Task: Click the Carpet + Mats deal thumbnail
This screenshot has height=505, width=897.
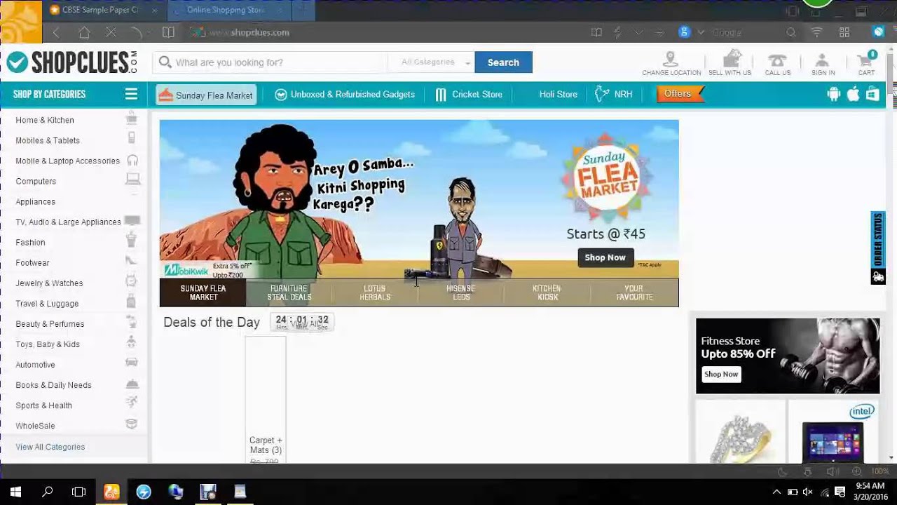Action: (x=266, y=399)
